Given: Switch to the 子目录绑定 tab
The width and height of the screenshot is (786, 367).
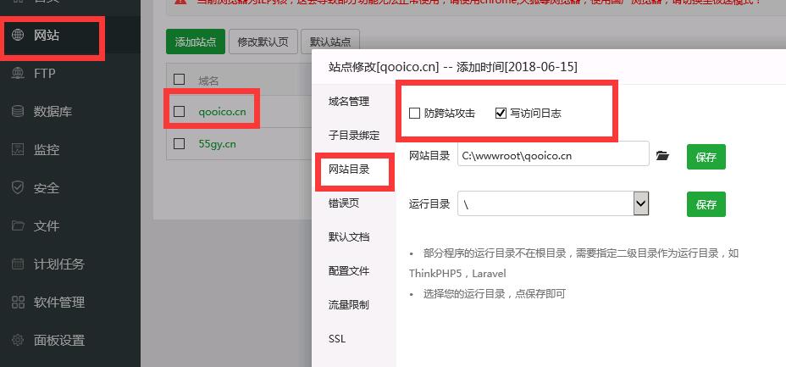Looking at the screenshot, I should pos(354,136).
